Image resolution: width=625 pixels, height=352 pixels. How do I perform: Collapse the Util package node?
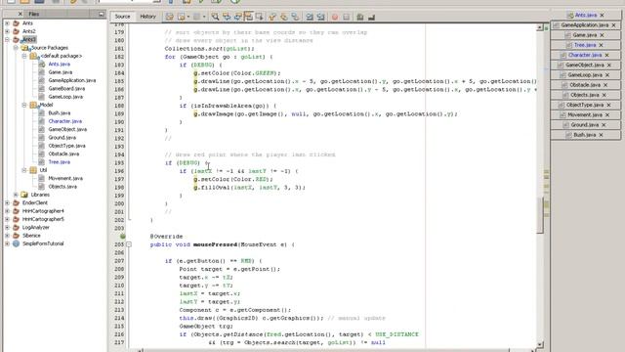pyautogui.click(x=23, y=170)
